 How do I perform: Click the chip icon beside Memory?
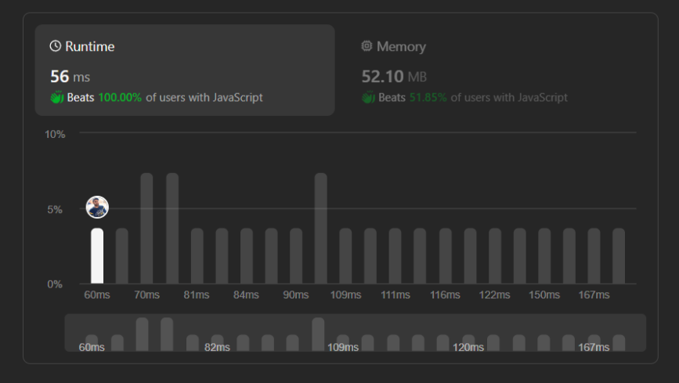coord(367,46)
